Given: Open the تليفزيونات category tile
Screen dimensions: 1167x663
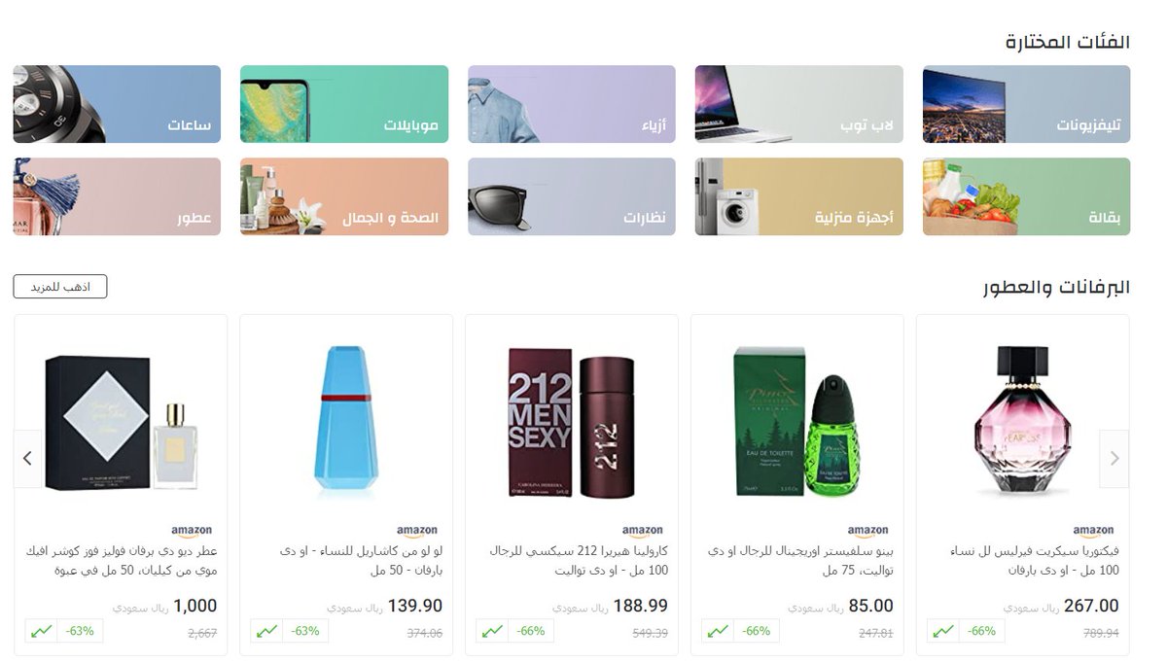Looking at the screenshot, I should click(1026, 104).
